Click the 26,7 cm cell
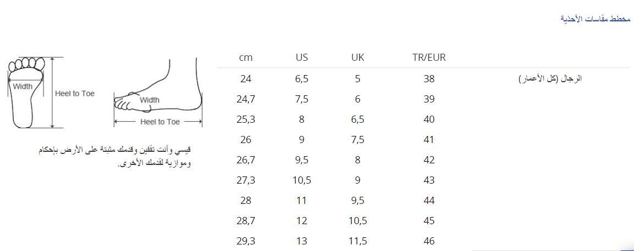The height and width of the screenshot is (251, 634). coord(246,160)
